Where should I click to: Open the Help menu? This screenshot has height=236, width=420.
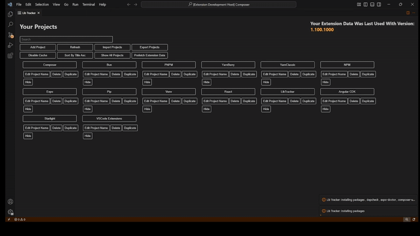tap(102, 4)
